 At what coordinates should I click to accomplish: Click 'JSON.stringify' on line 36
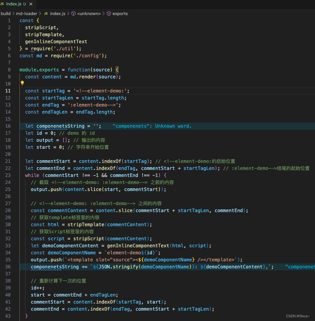click(118, 267)
